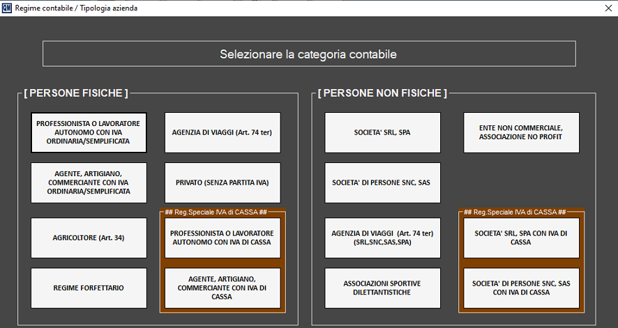This screenshot has width=618, height=328.
Task: Choose Ente non commerciale, associazione no profit
Action: pos(521,132)
